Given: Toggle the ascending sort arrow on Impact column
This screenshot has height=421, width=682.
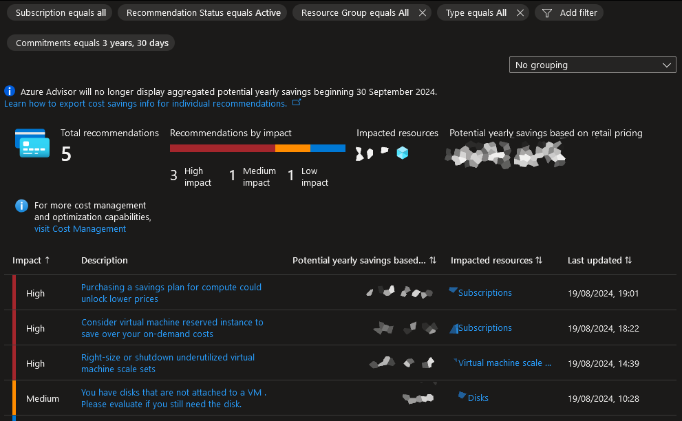Looking at the screenshot, I should (47, 260).
